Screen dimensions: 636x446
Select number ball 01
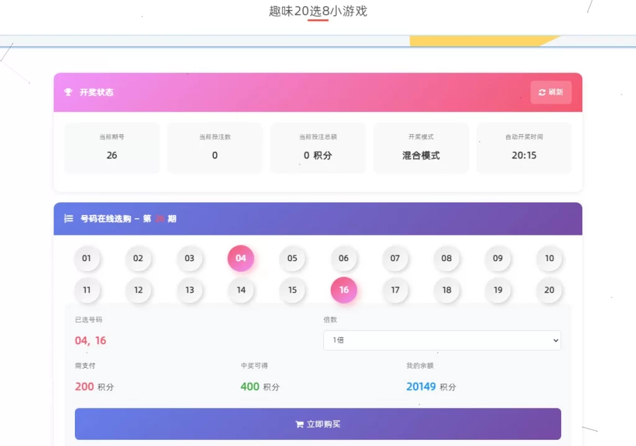[x=87, y=259]
